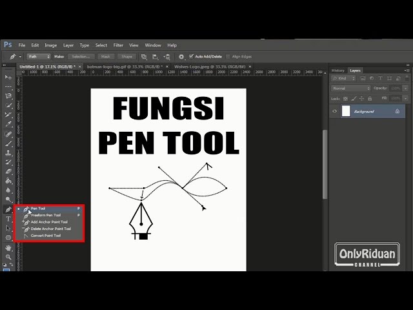This screenshot has height=310, width=413.
Task: Select the Brush tool in toolbox
Action: pos(8,143)
